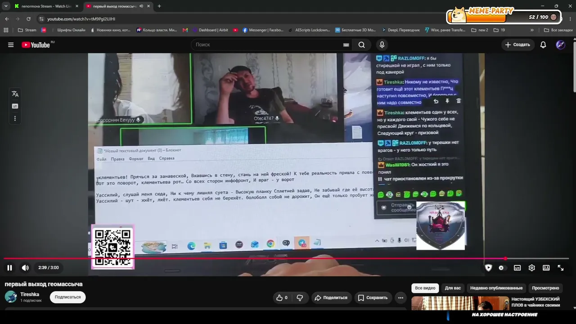Open the on-screen keyboard in search box
Screen dimensions: 576x324
point(346,45)
